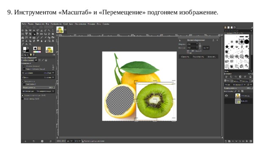This screenshot has height=152, width=271.
Task: Transform the selection icon in tool options
Action: (x=39, y=60)
